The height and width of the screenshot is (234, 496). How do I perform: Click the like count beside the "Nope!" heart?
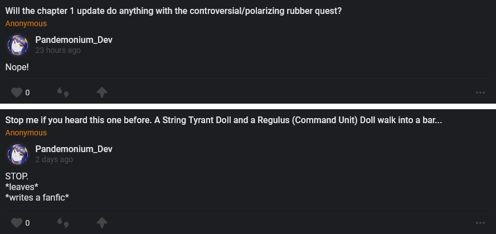coord(27,92)
